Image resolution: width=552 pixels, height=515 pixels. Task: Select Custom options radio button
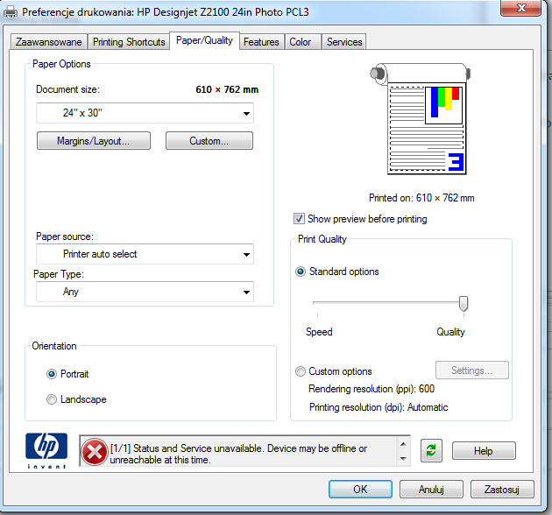coord(301,371)
